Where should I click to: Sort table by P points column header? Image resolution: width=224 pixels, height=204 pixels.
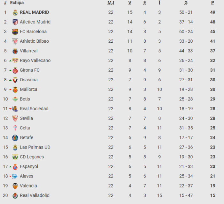212,3
